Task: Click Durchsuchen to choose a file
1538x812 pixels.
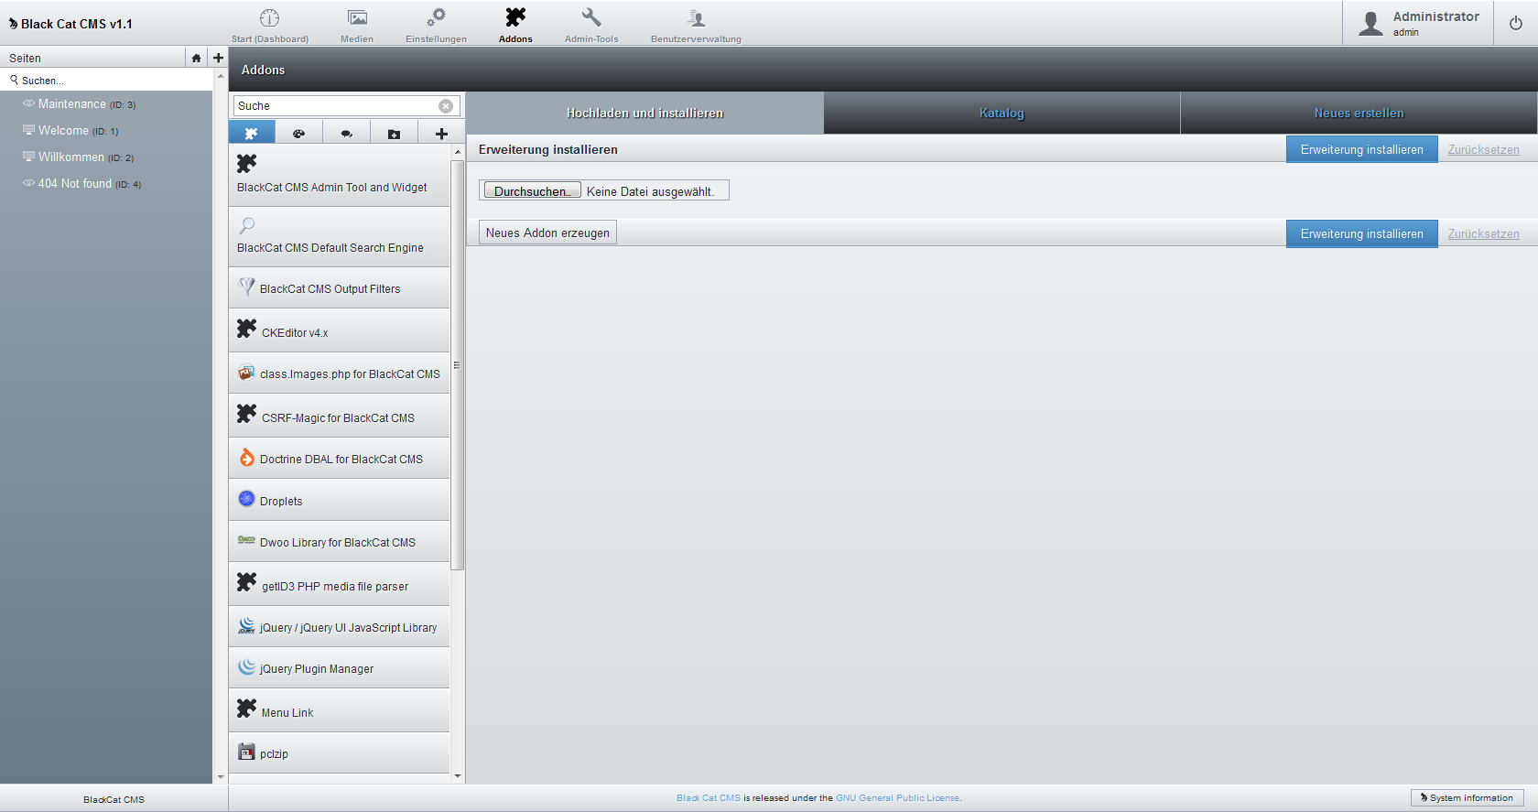Action: point(532,190)
